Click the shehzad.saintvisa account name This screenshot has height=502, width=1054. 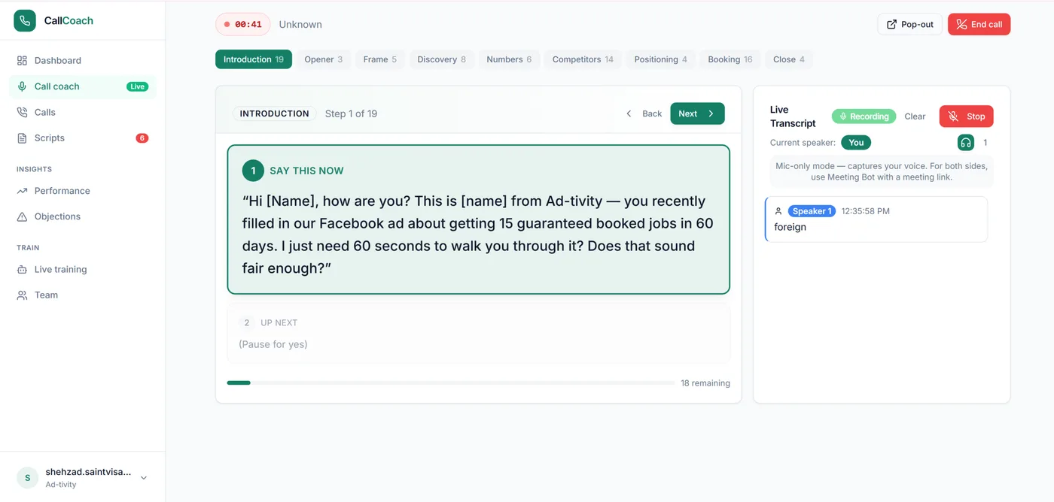(x=88, y=472)
